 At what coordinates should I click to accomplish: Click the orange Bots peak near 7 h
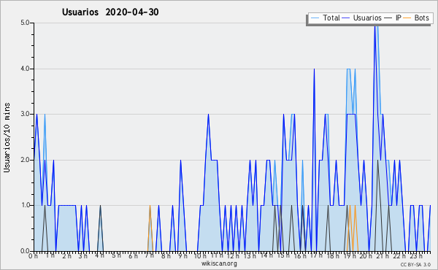(150, 206)
